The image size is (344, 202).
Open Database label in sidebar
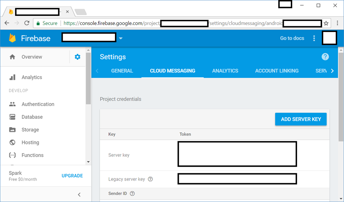click(x=32, y=117)
